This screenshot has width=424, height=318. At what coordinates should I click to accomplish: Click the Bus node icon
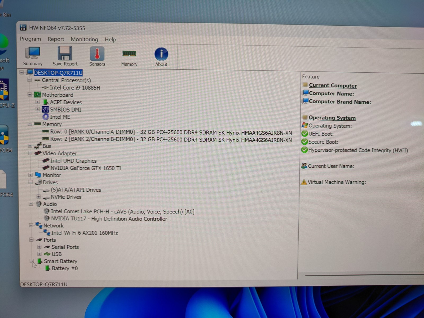pos(38,145)
